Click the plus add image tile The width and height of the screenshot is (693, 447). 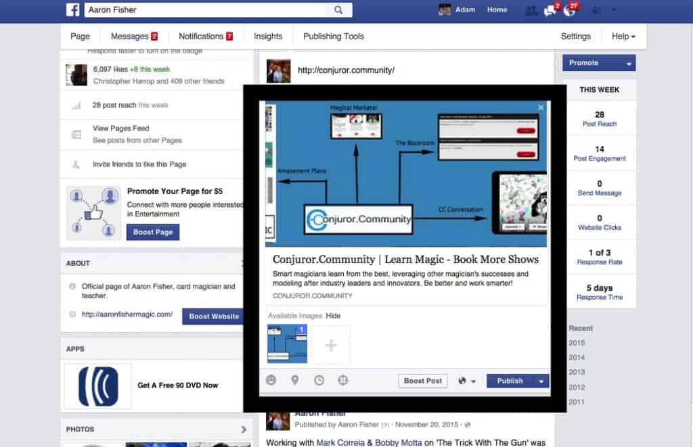[331, 345]
